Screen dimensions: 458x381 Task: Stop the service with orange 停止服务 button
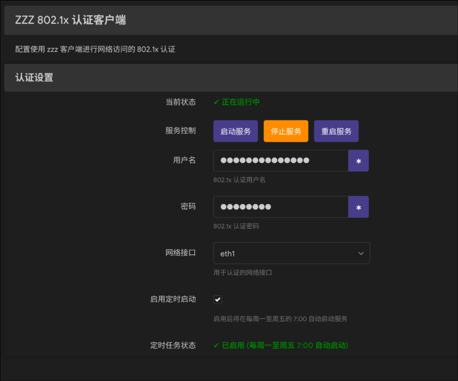[x=286, y=131]
